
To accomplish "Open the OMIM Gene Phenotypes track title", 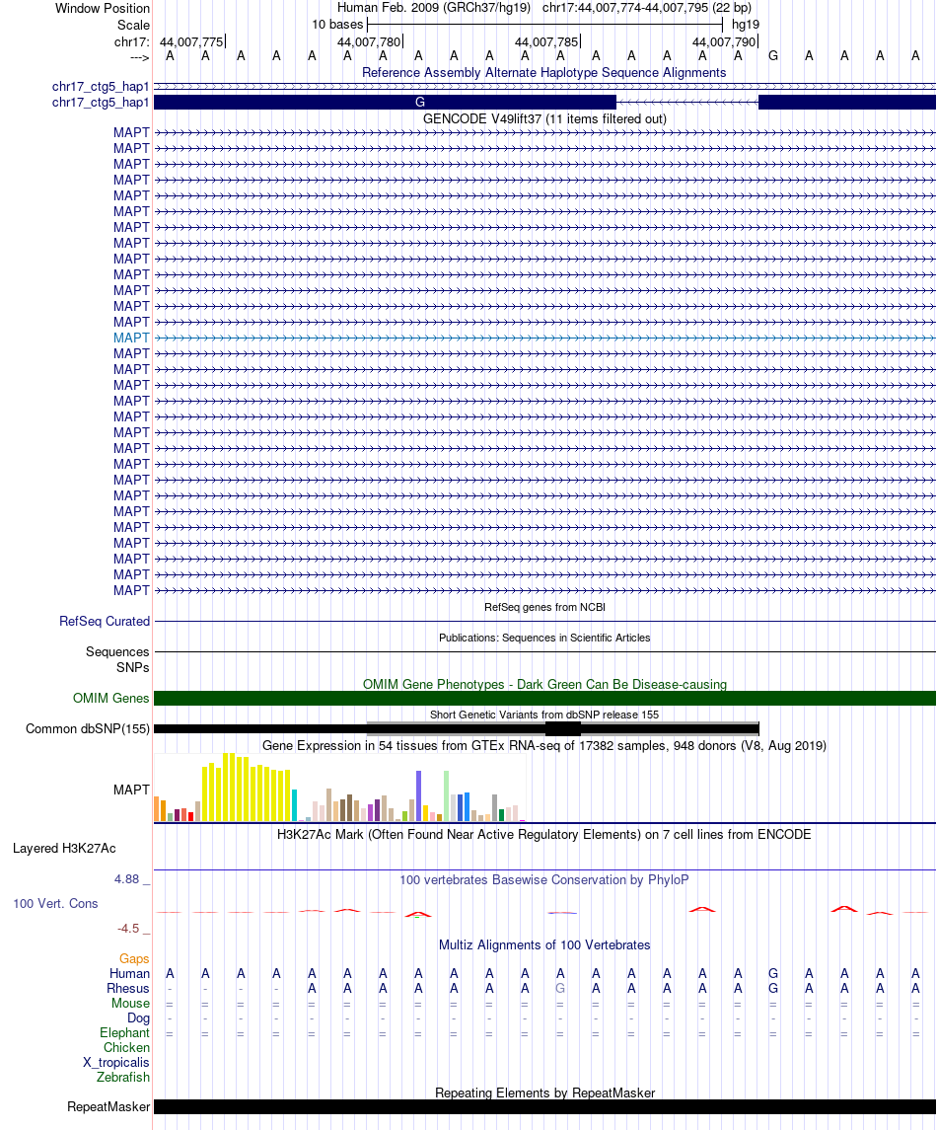I will 544,685.
